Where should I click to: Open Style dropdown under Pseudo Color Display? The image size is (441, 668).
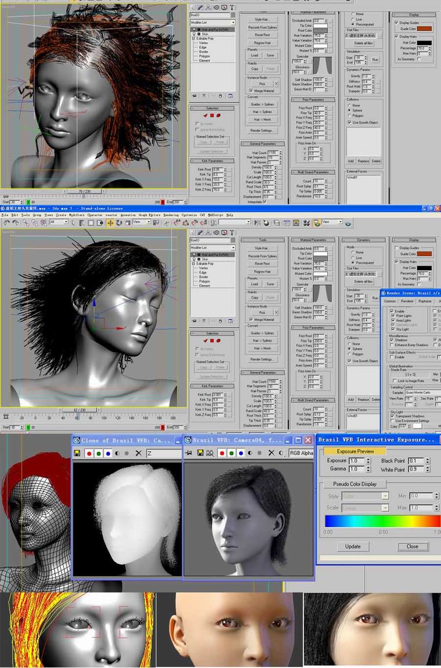(365, 496)
